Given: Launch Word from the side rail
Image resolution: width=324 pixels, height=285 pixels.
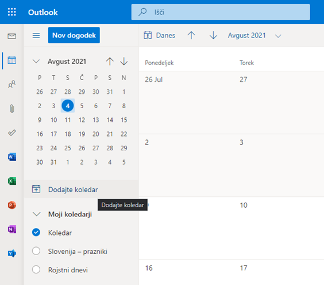Looking at the screenshot, I should 12,157.
